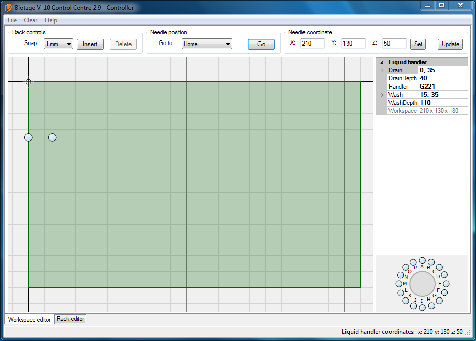This screenshot has height=341, width=476.
Task: Collapse the Liquid handler property group
Action: 382,62
